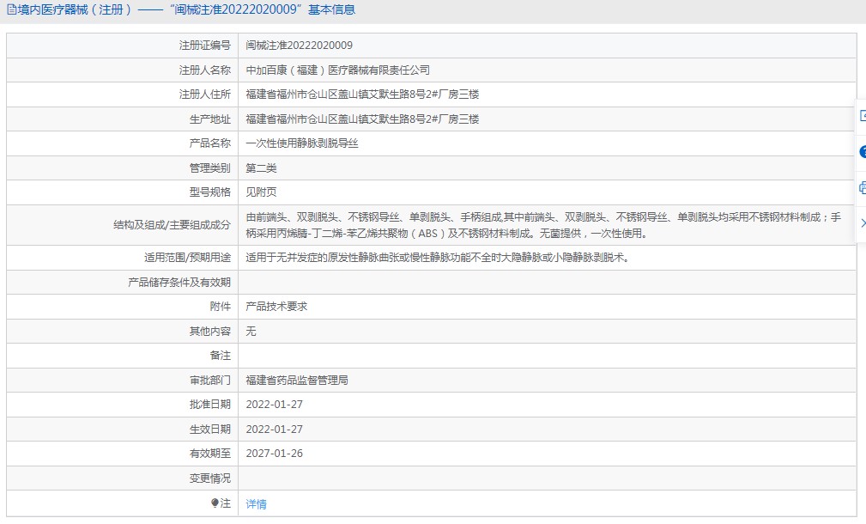Click the printer icon in the side panel
The image size is (866, 524).
863,188
